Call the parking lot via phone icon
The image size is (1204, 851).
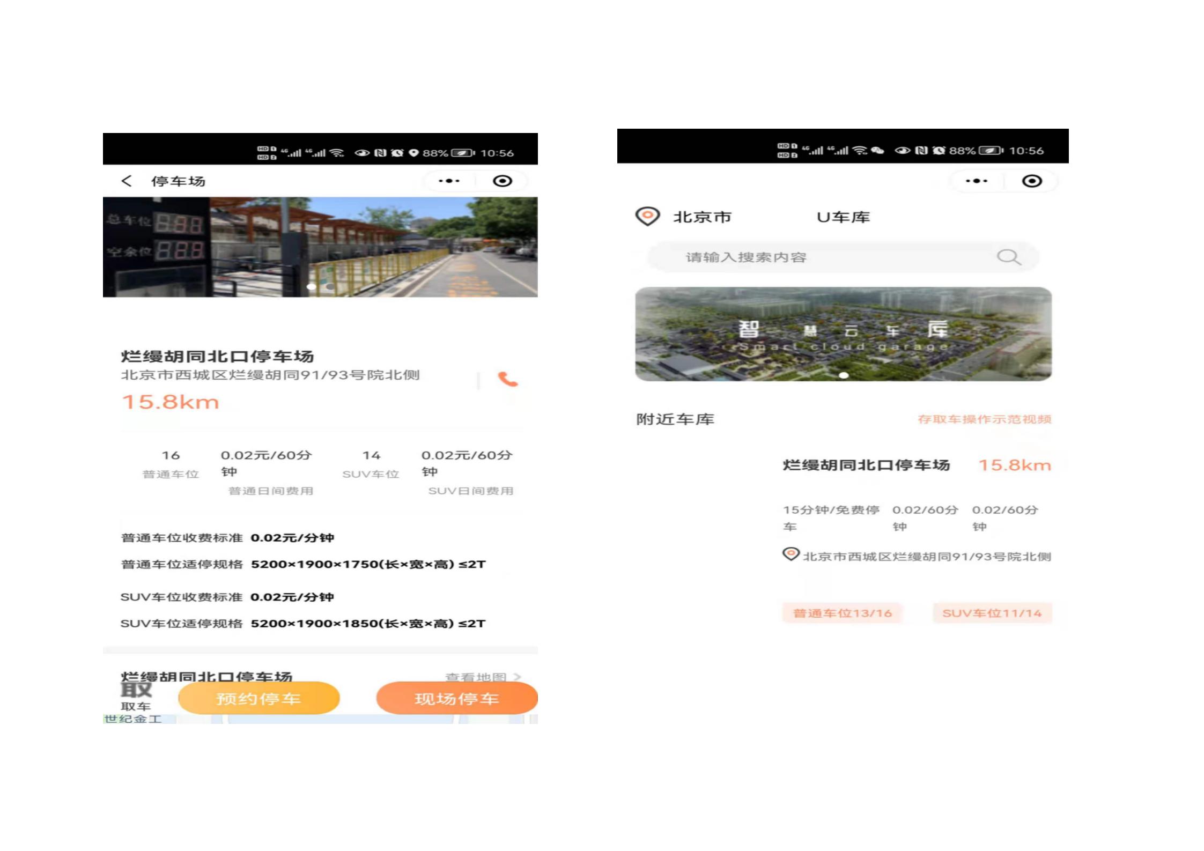[508, 379]
